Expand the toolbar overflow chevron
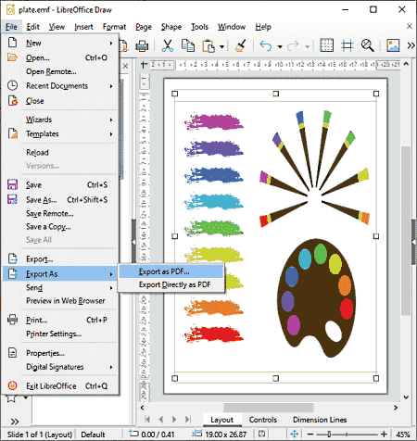Screen dimensions: 417x441 click(411, 46)
